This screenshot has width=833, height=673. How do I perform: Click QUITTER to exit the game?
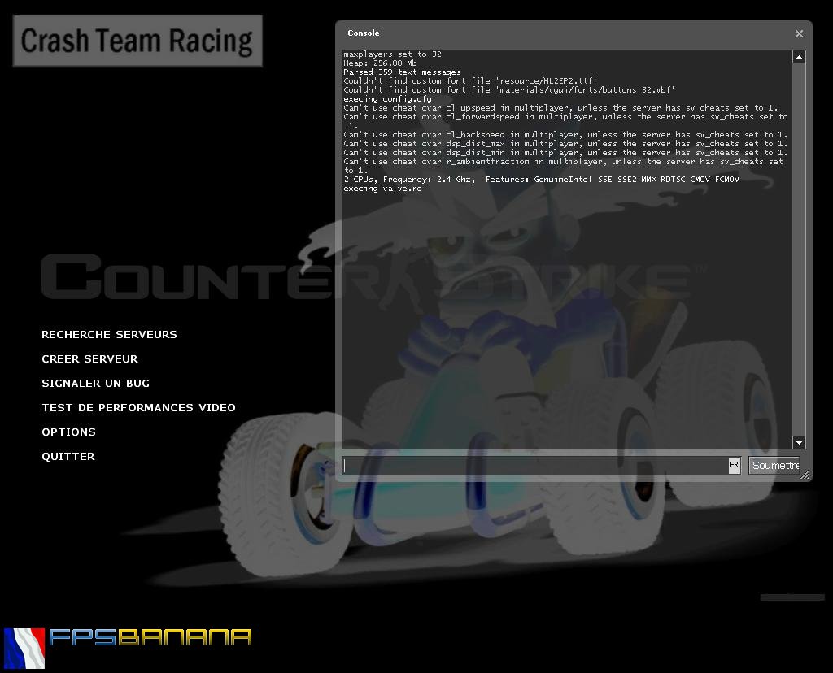pyautogui.click(x=68, y=456)
